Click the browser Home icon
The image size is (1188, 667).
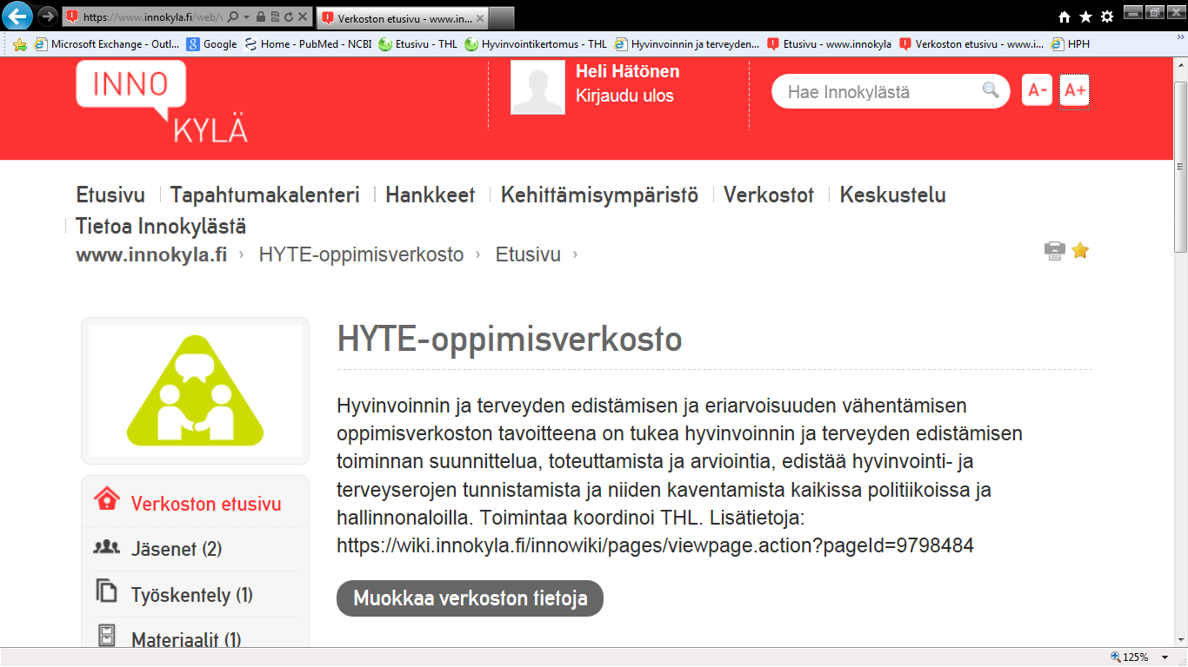point(1065,17)
